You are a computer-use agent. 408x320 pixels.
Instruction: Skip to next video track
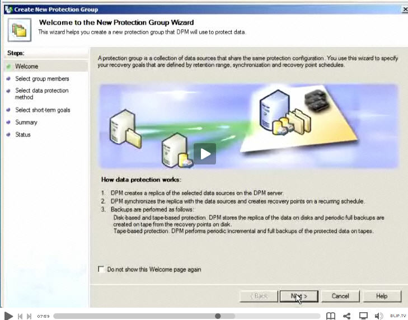(29, 316)
